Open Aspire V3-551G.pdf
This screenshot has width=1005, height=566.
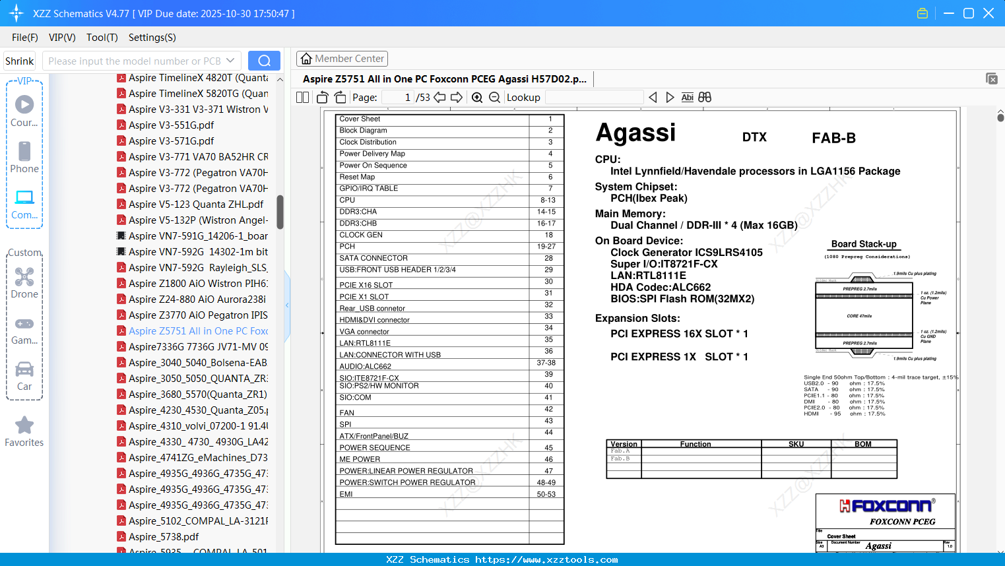tap(166, 125)
